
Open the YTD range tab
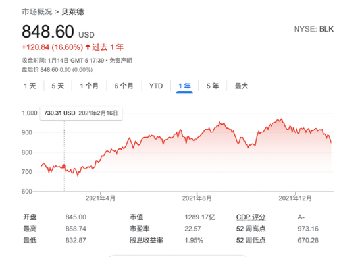156,86
